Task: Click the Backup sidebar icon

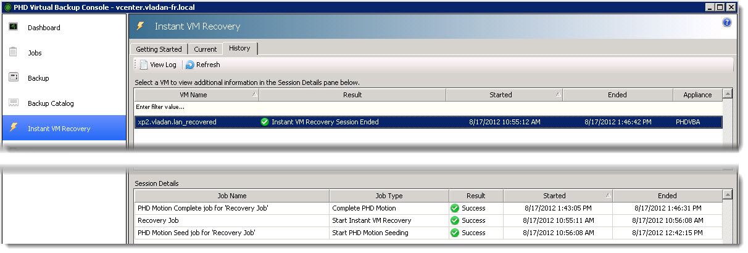Action: pyautogui.click(x=13, y=78)
